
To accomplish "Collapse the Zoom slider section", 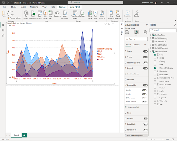I will point(126,85).
